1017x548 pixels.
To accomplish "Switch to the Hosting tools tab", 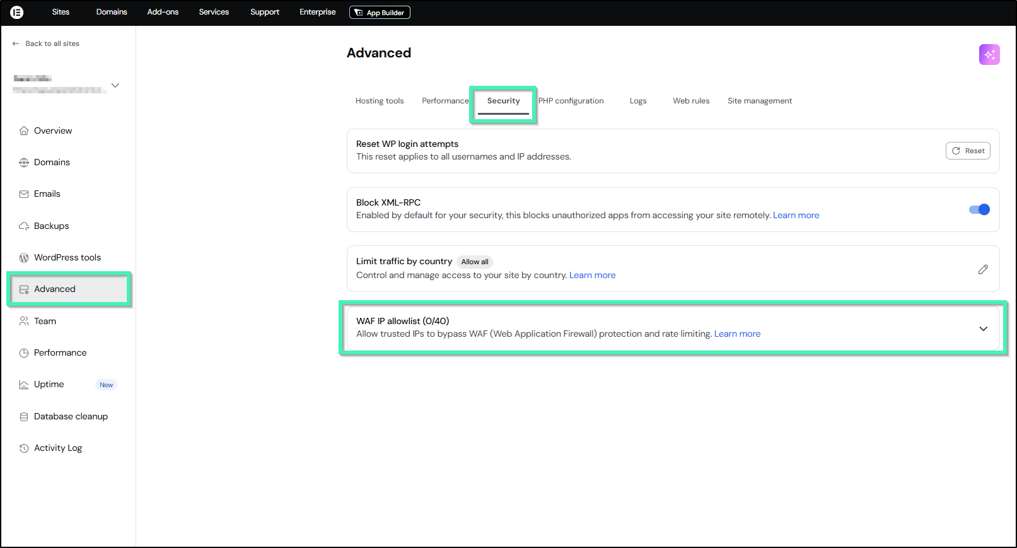I will 380,101.
